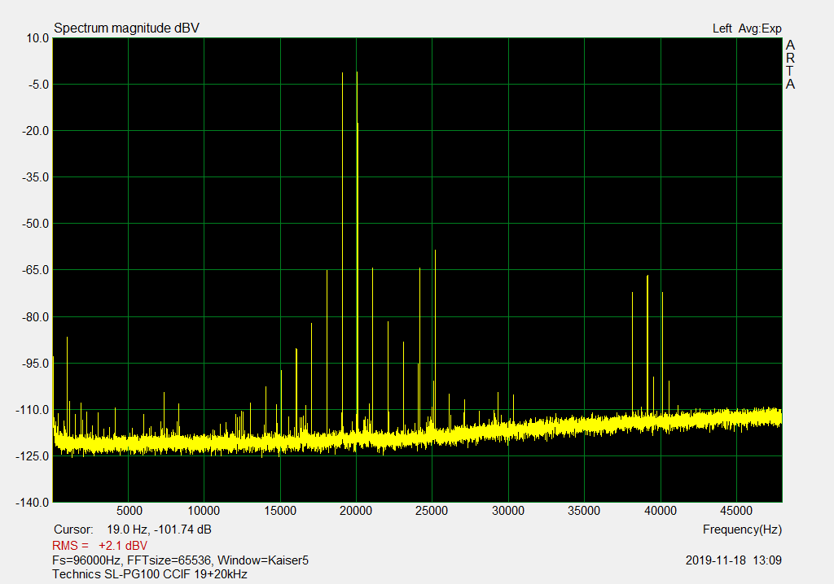Click the 'Fs=96000Hz, FFTsize=65536, Window=Kaiser5' line
The width and height of the screenshot is (834, 584).
pos(180,560)
